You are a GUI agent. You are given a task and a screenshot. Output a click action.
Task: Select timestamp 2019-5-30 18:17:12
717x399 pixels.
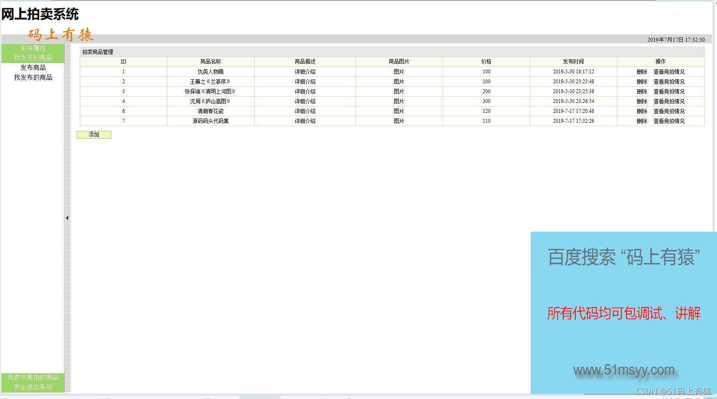point(574,72)
